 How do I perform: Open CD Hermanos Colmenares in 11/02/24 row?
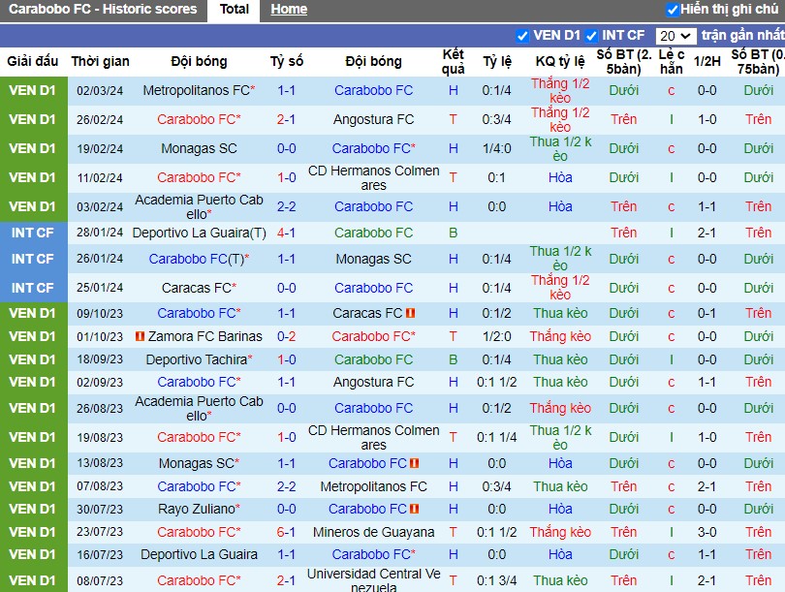coord(373,177)
